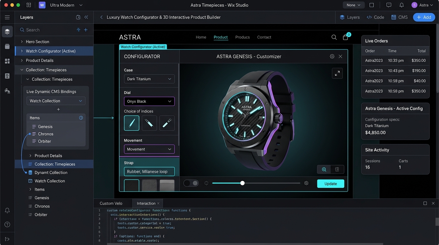439x245 pixels.
Task: Open the Code panel in the top toolbar
Action: [x=375, y=17]
